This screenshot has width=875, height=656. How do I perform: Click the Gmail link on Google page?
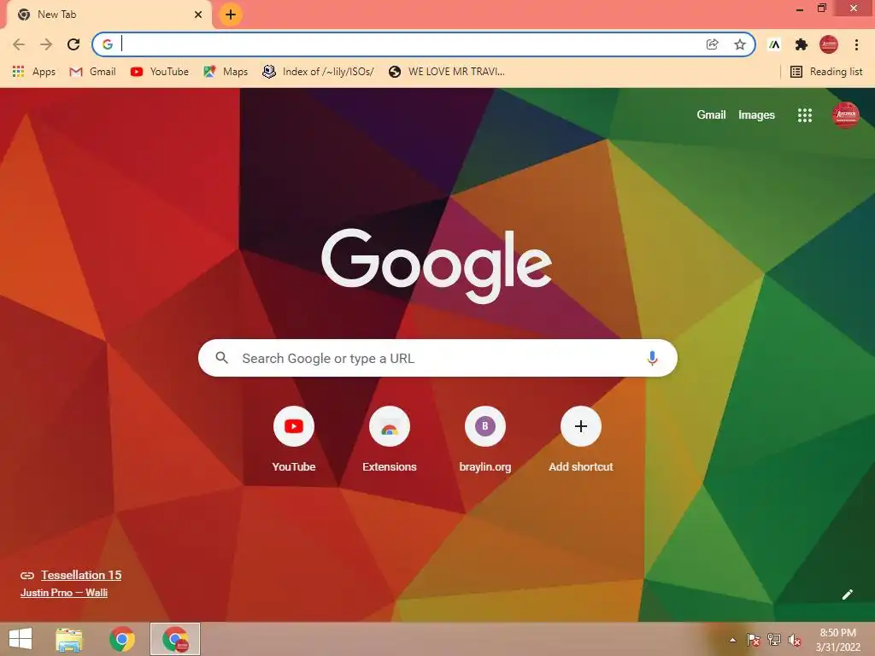(711, 115)
